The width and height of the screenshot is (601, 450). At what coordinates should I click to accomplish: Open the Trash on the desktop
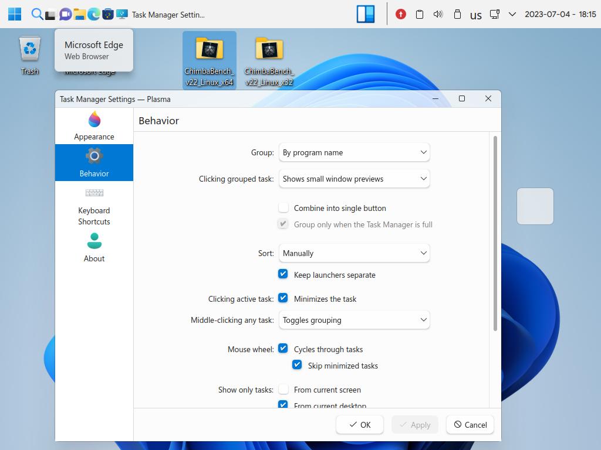pos(29,56)
